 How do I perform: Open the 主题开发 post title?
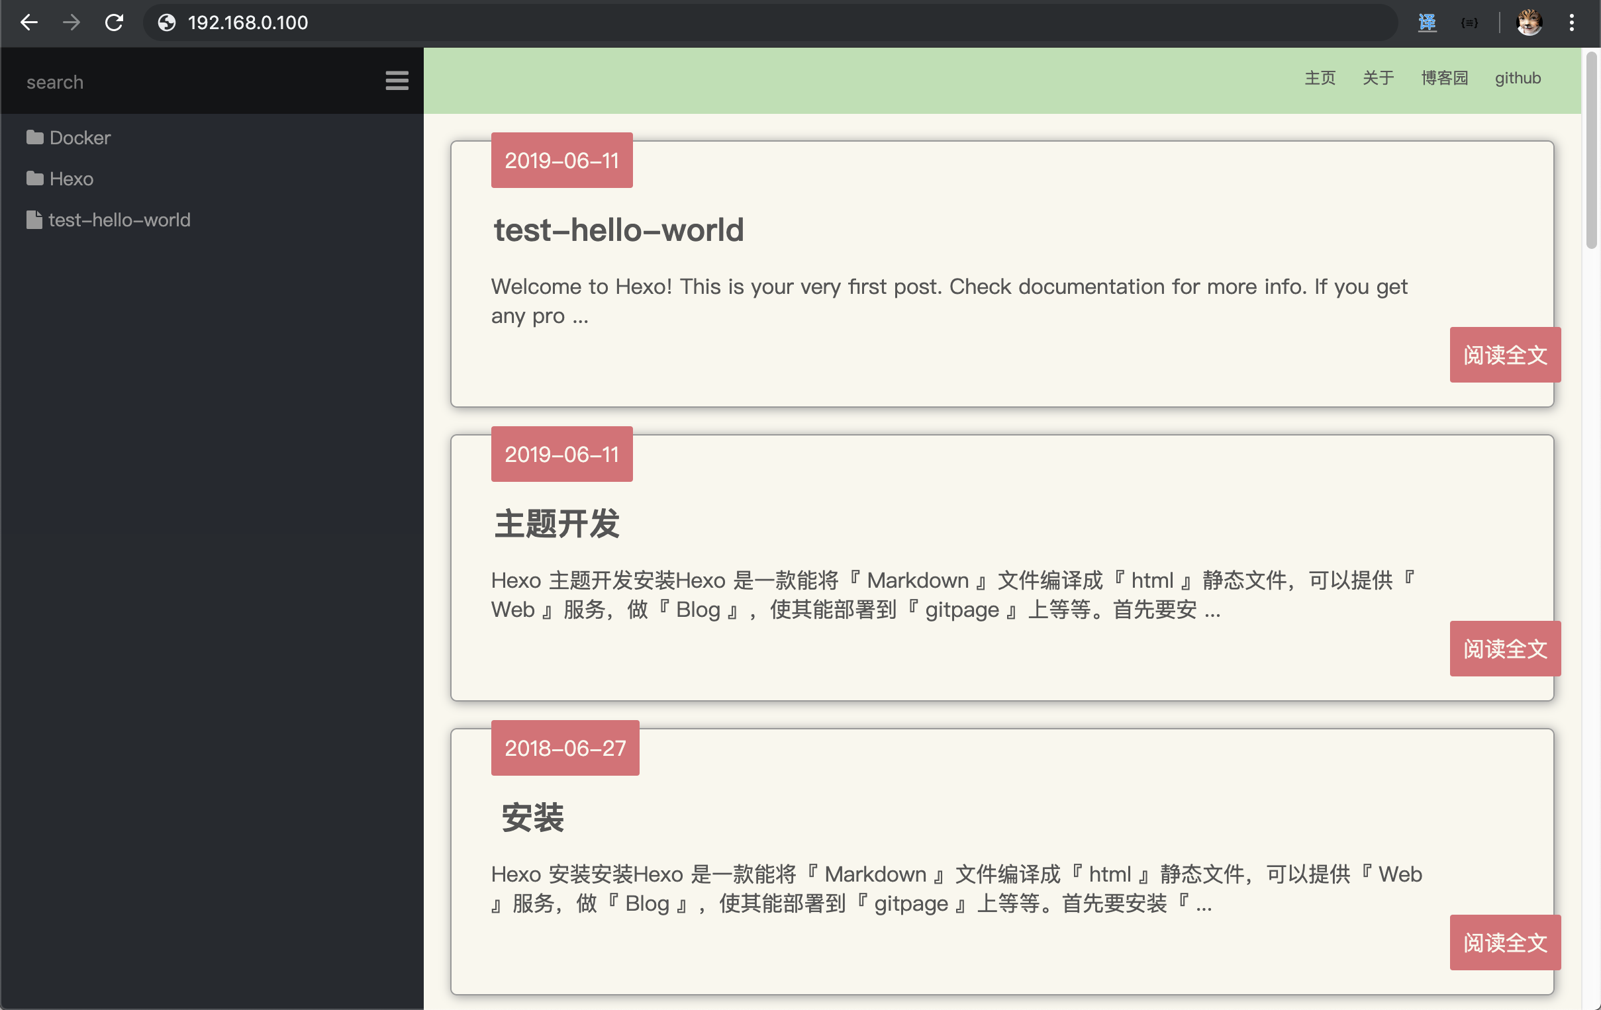557,524
